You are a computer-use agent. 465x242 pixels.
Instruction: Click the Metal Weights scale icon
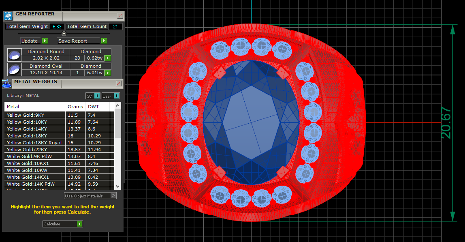(7, 84)
